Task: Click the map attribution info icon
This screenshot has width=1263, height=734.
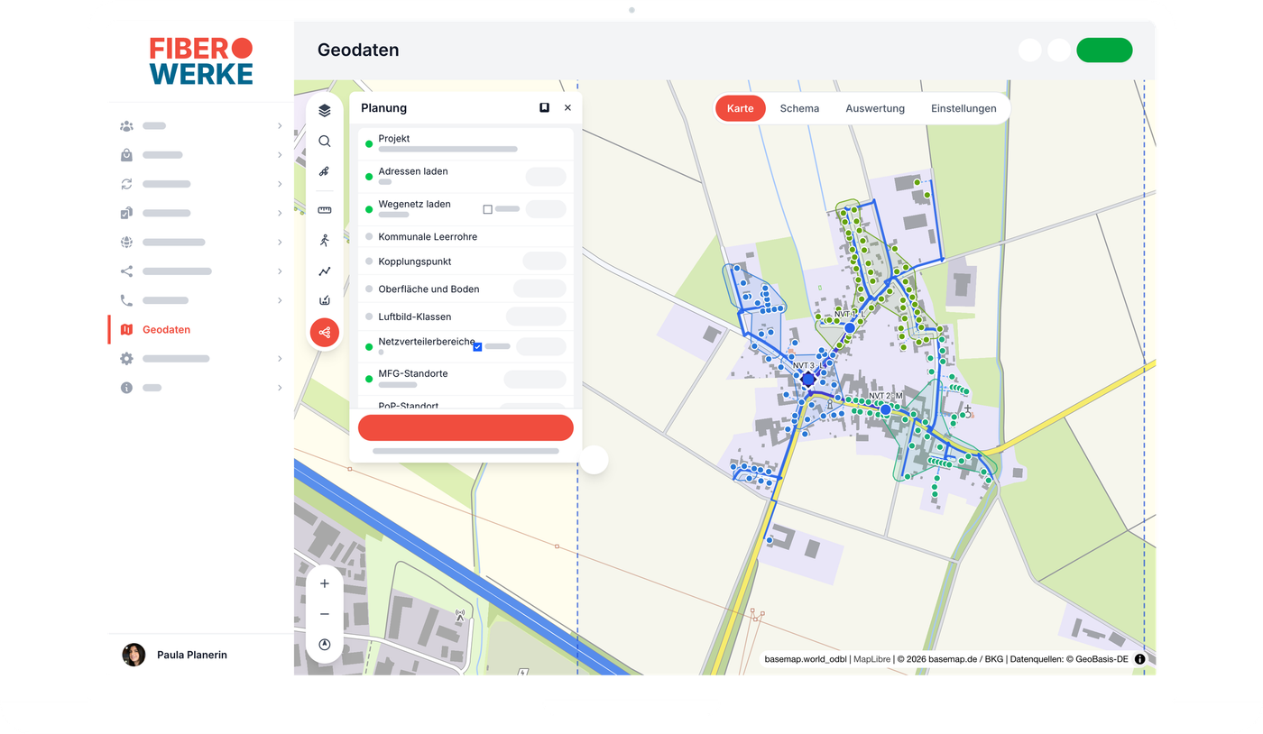Action: [x=1139, y=659]
